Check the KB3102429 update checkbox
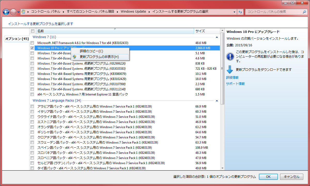The height and width of the screenshot is (186, 310). pos(32,79)
